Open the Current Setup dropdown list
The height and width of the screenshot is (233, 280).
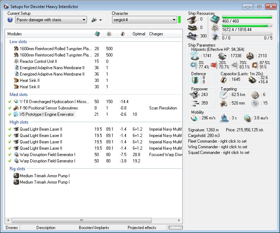coord(84,20)
